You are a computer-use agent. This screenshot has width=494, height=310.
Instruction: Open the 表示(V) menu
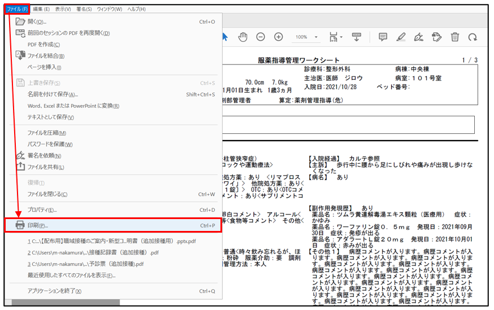click(63, 9)
